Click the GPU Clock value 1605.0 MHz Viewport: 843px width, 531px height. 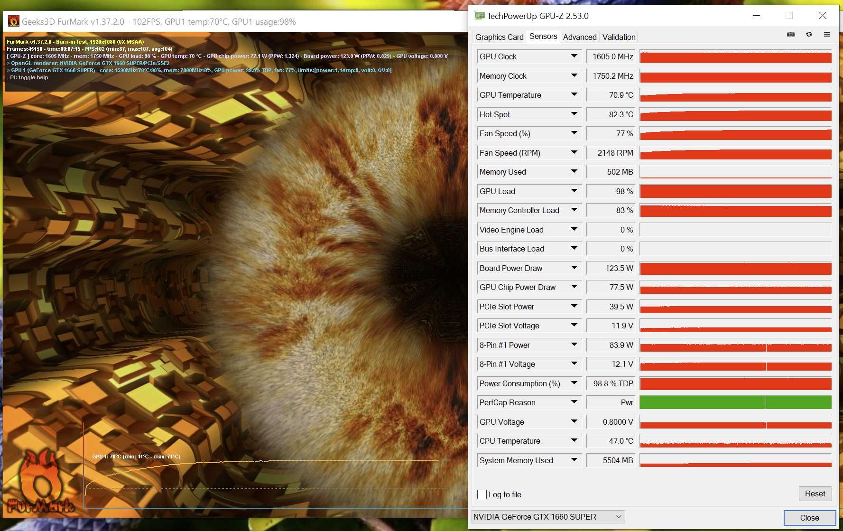click(x=611, y=56)
